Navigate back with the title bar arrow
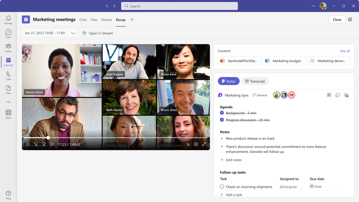The height and width of the screenshot is (202, 359). tap(107, 6)
